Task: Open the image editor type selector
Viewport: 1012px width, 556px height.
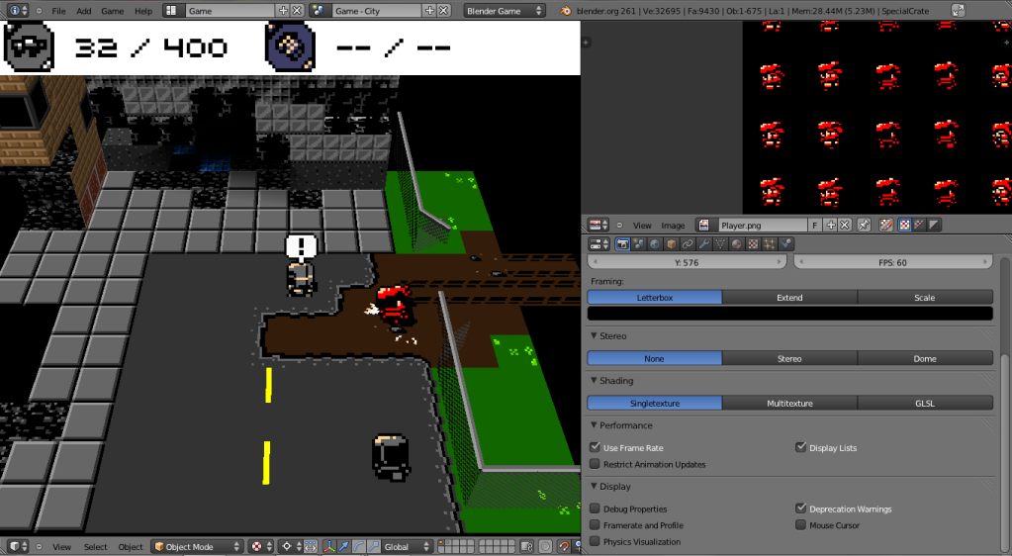Action: click(x=598, y=225)
